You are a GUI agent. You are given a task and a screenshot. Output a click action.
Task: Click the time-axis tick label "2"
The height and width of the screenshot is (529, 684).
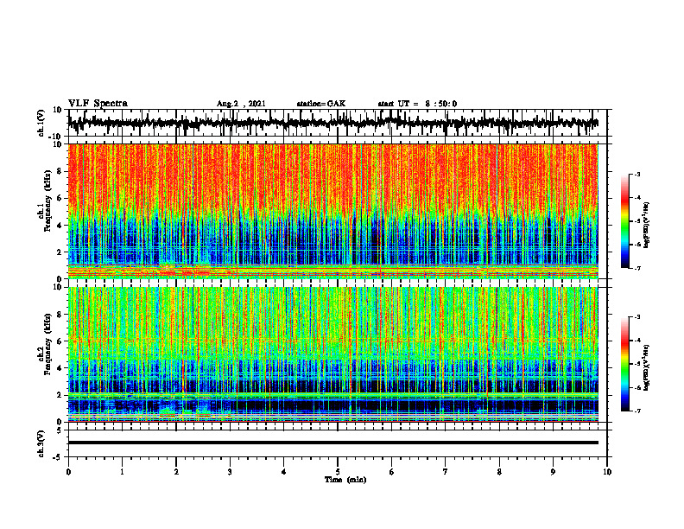tap(176, 472)
